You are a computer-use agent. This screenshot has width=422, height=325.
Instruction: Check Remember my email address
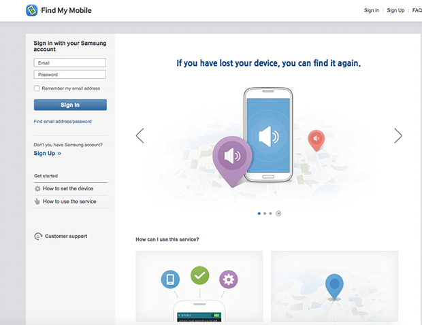pos(37,88)
